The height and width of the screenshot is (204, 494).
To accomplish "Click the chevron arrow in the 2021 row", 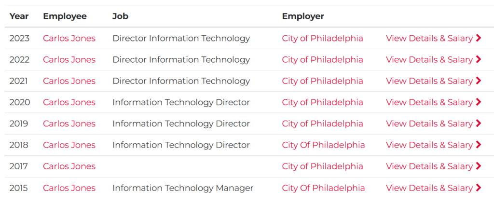I will [479, 81].
